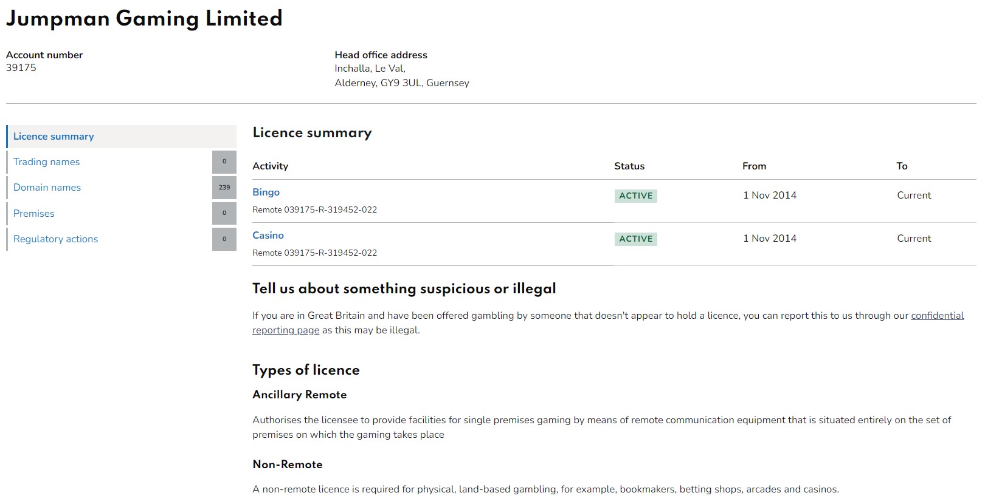
Task: Click the Non-Remote subheading
Action: tap(288, 465)
